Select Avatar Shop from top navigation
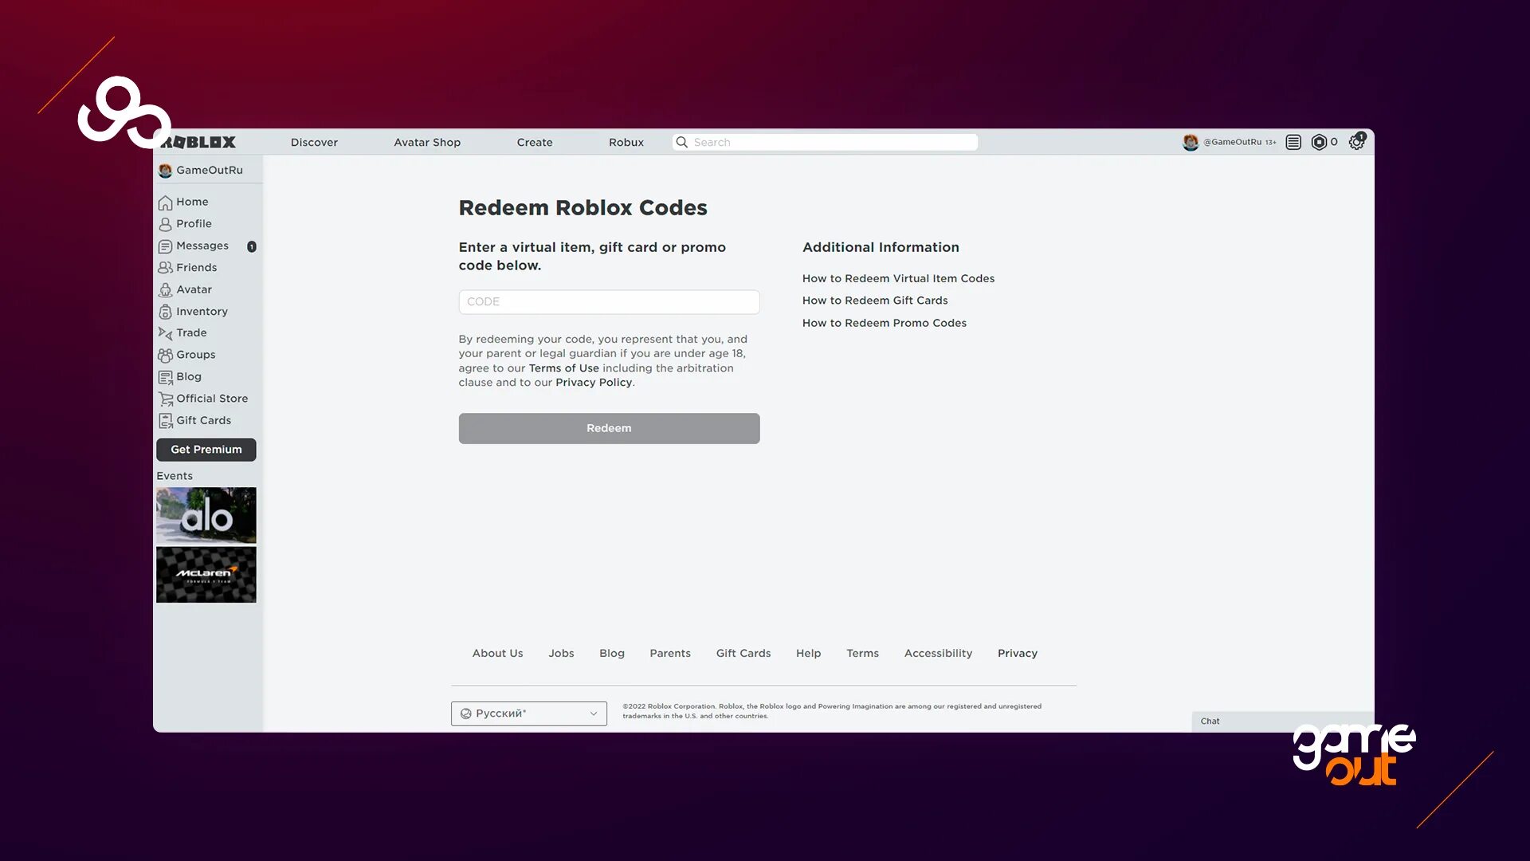 [x=426, y=142]
